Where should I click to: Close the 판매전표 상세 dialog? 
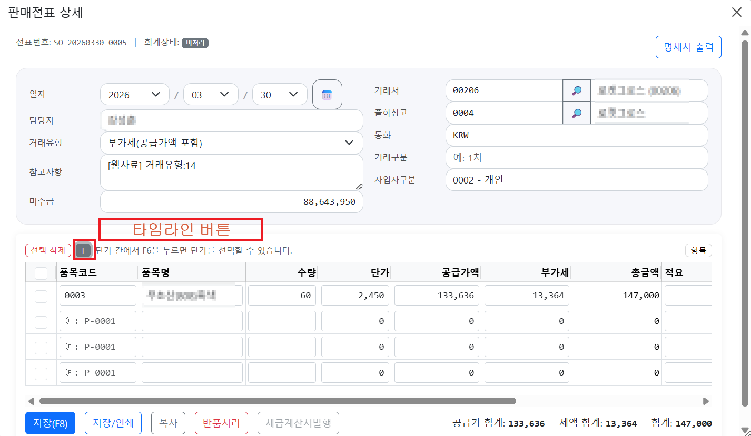(x=736, y=13)
